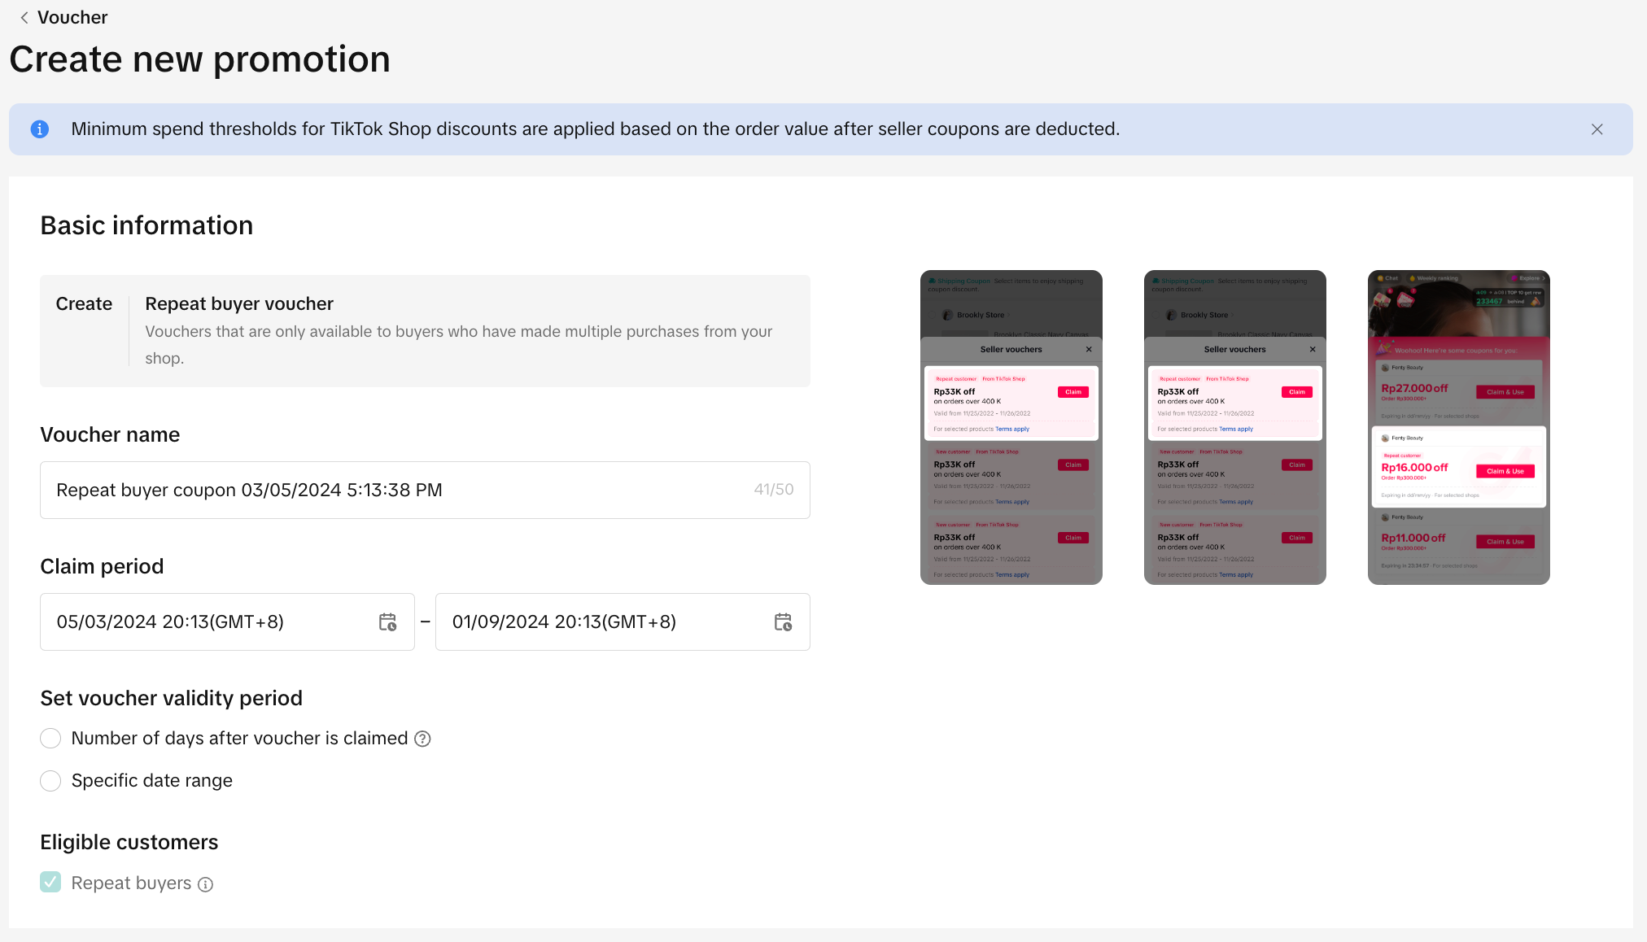Open the claim period end date field
The height and width of the screenshot is (942, 1647).
[602, 622]
